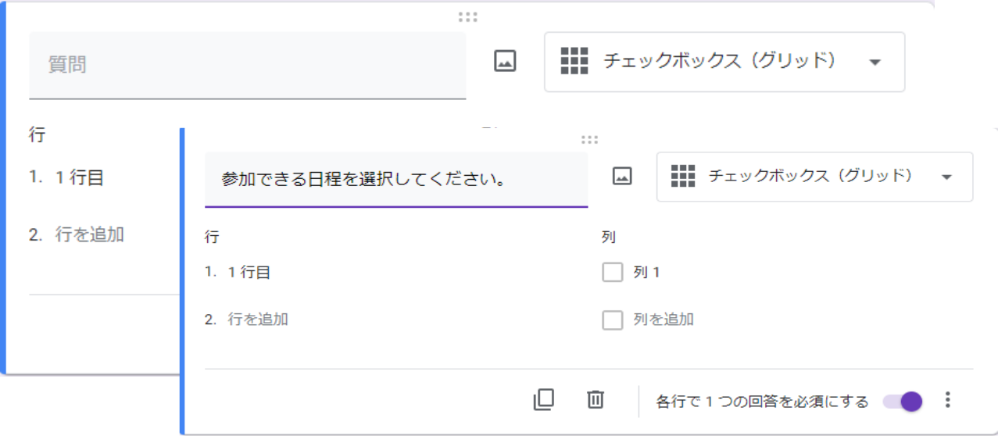The height and width of the screenshot is (436, 998).
Task: Open front チェックボックス（グリッド） type dropdown
Action: (814, 177)
